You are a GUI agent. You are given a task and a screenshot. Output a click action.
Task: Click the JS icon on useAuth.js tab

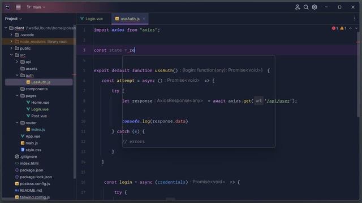[x=117, y=19]
